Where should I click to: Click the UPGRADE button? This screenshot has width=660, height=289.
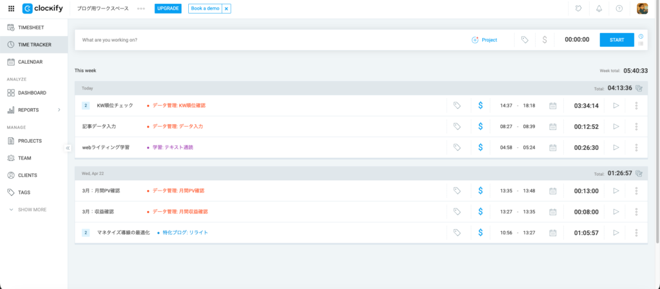click(x=168, y=8)
